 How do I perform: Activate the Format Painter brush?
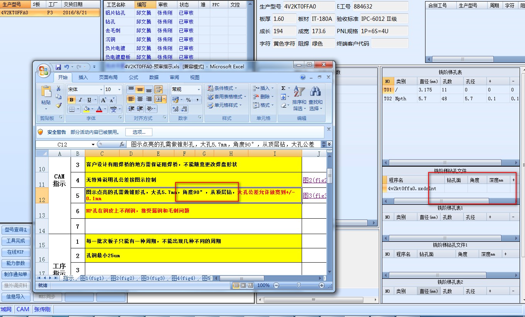pyautogui.click(x=59, y=105)
